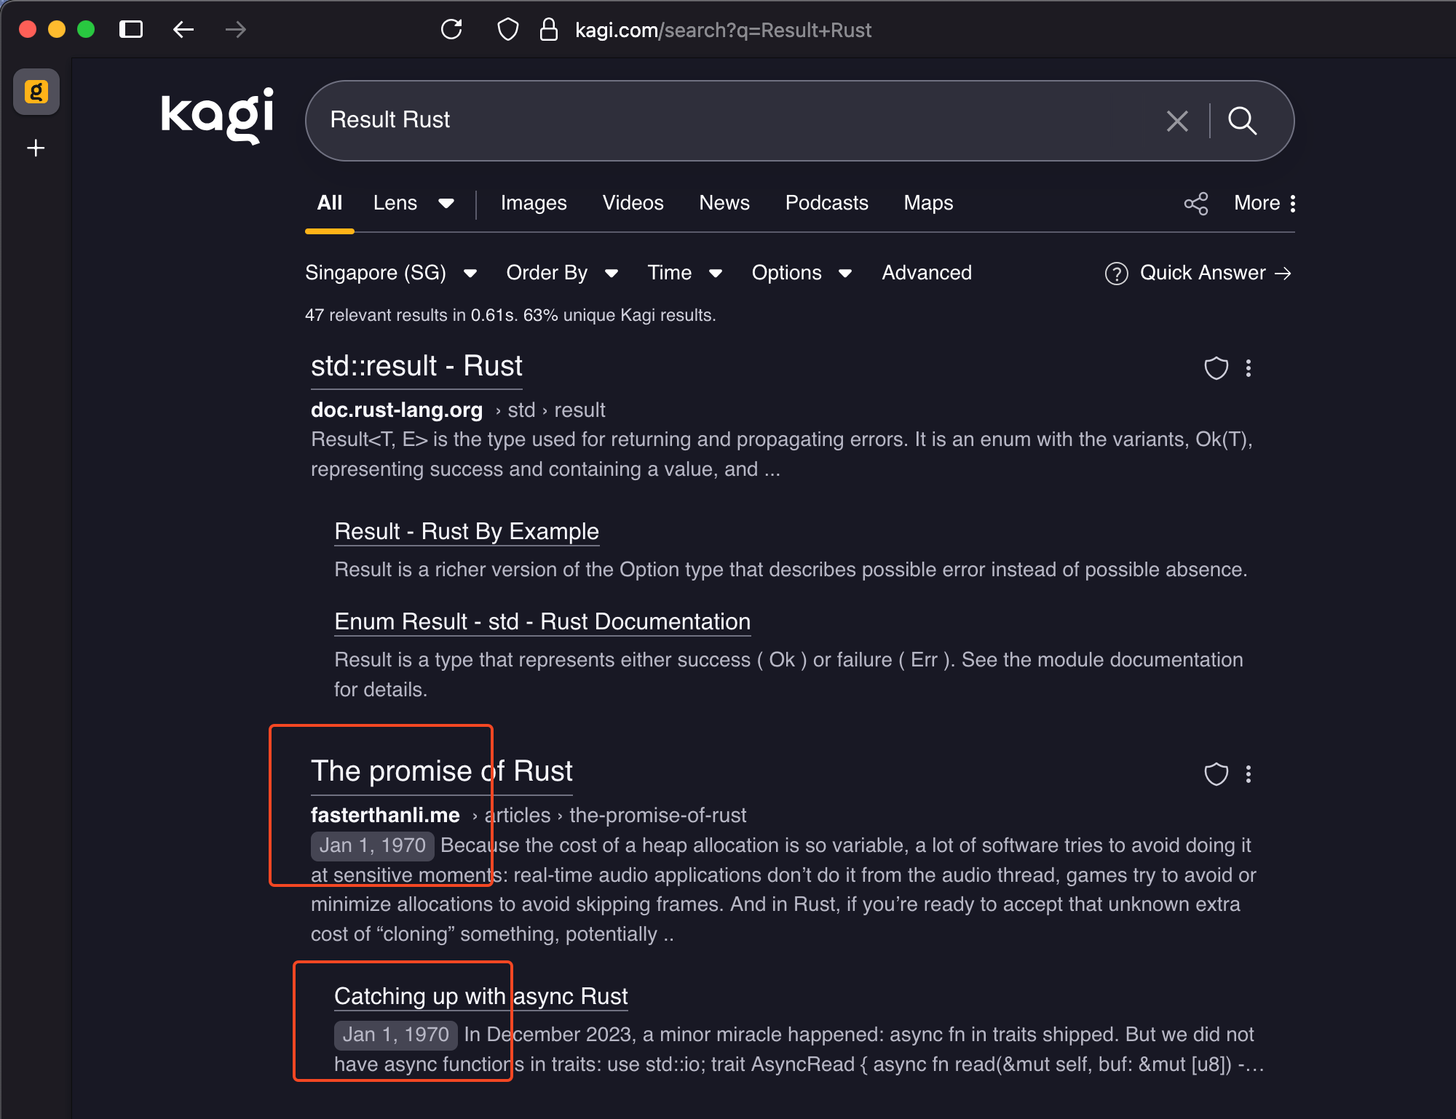1456x1119 pixels.
Task: Add a new tab with the plus icon
Action: (x=36, y=148)
